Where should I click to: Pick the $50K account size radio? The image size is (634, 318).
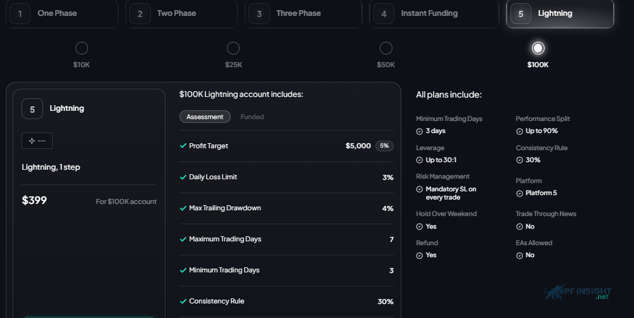click(385, 48)
